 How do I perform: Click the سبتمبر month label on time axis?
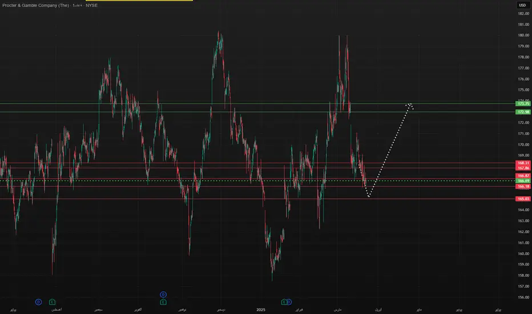pyautogui.click(x=98, y=309)
